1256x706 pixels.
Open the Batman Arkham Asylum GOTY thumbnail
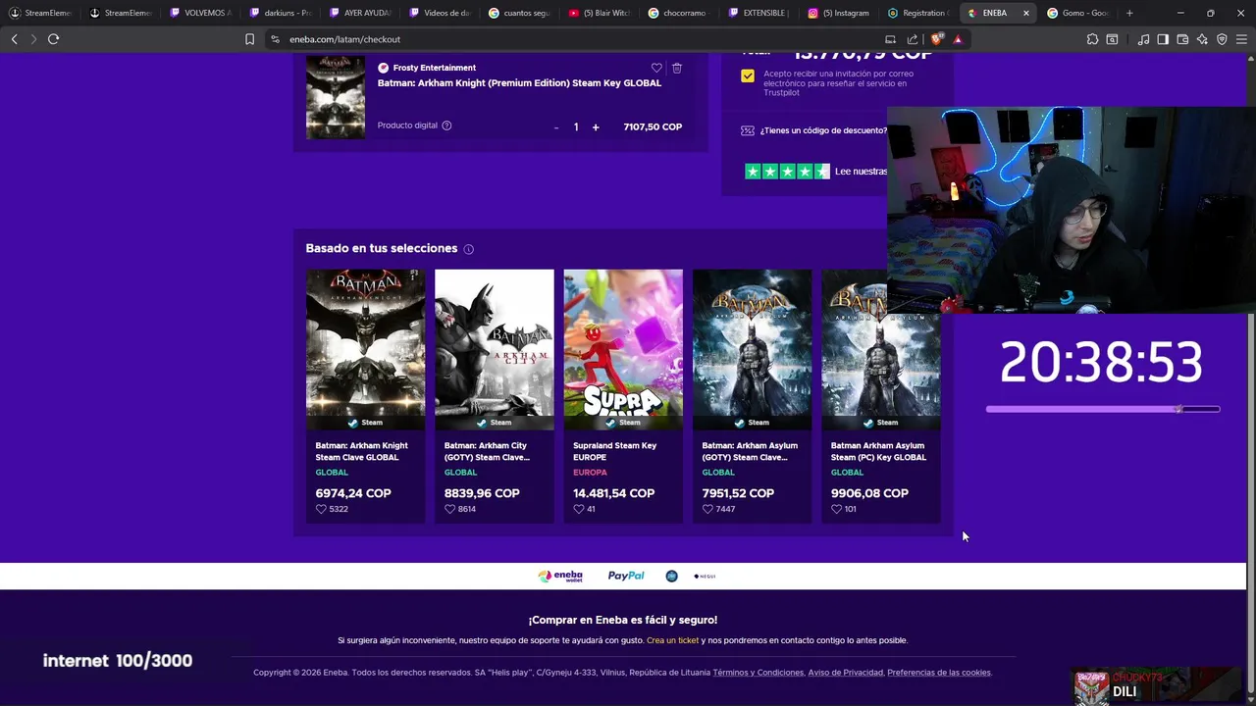[753, 349]
